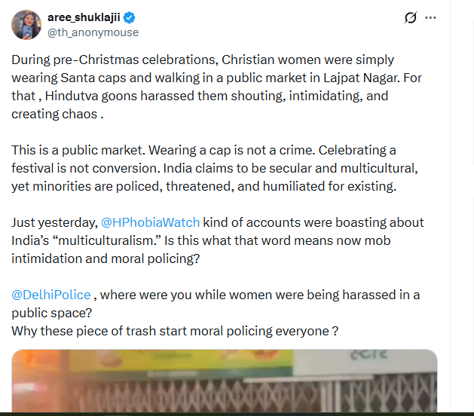Click the phrase 'creating chaos .'

tap(57, 114)
